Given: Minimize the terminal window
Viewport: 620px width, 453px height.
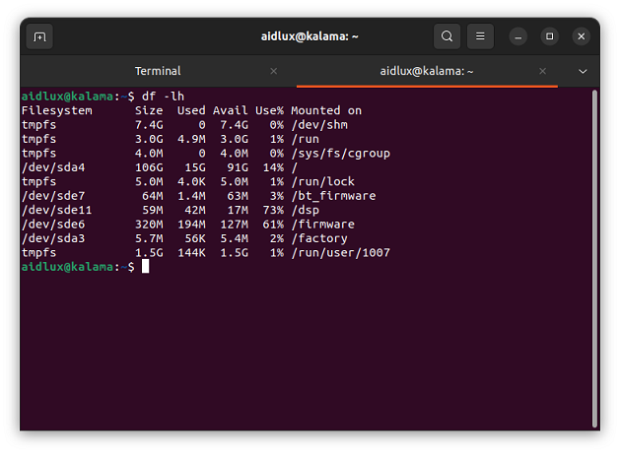Looking at the screenshot, I should (x=518, y=36).
